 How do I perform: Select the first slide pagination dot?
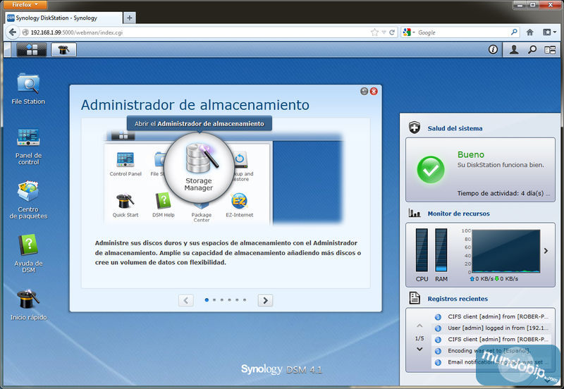207,300
